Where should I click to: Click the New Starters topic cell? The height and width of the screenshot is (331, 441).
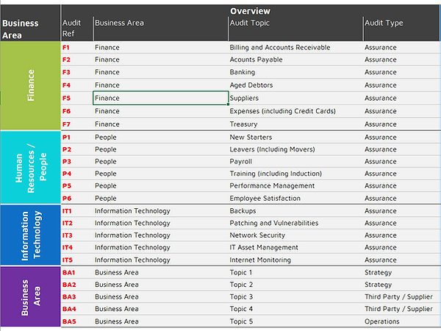295,138
